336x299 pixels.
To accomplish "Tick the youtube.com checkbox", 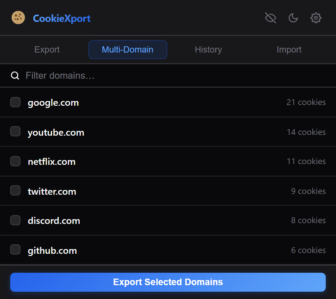I will [15, 131].
